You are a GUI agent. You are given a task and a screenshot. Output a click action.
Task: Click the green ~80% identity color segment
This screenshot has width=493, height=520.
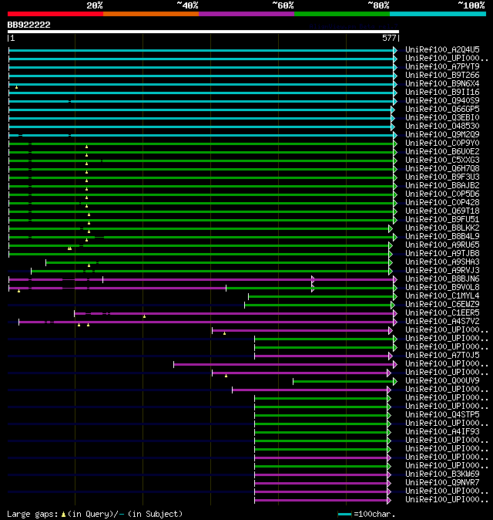(342, 14)
